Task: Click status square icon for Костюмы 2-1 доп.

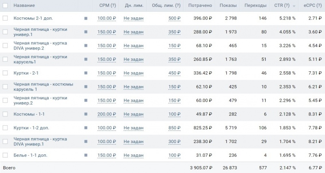Action: coord(86,18)
